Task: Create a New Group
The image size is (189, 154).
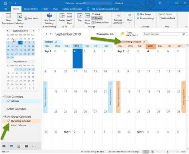Action: click(144, 14)
